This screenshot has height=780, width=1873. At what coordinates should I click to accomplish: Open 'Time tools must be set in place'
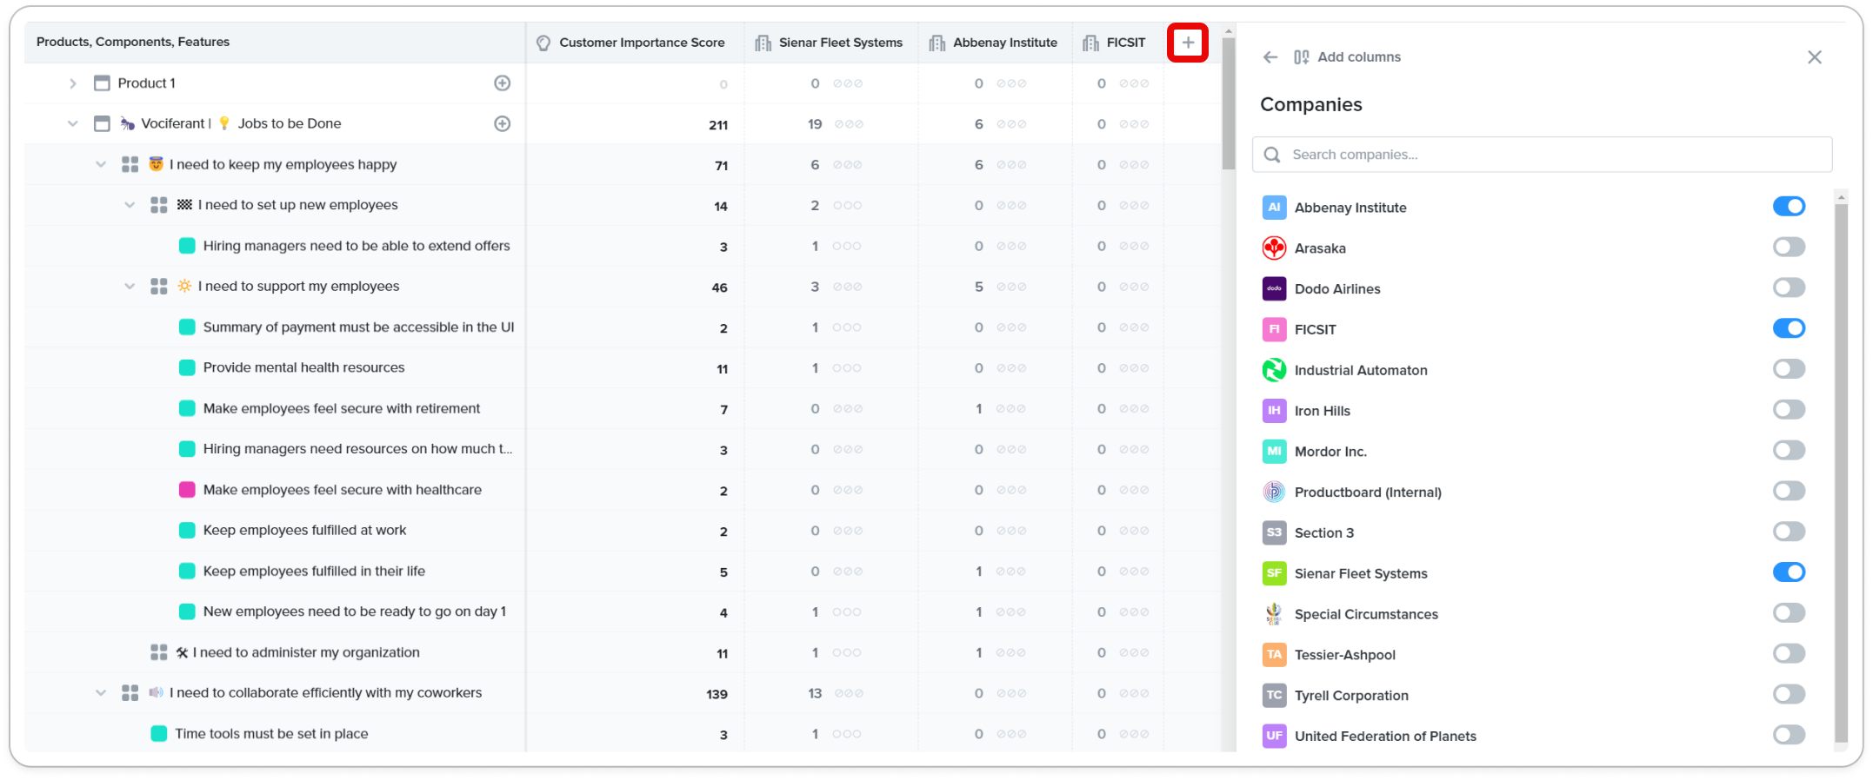271,733
